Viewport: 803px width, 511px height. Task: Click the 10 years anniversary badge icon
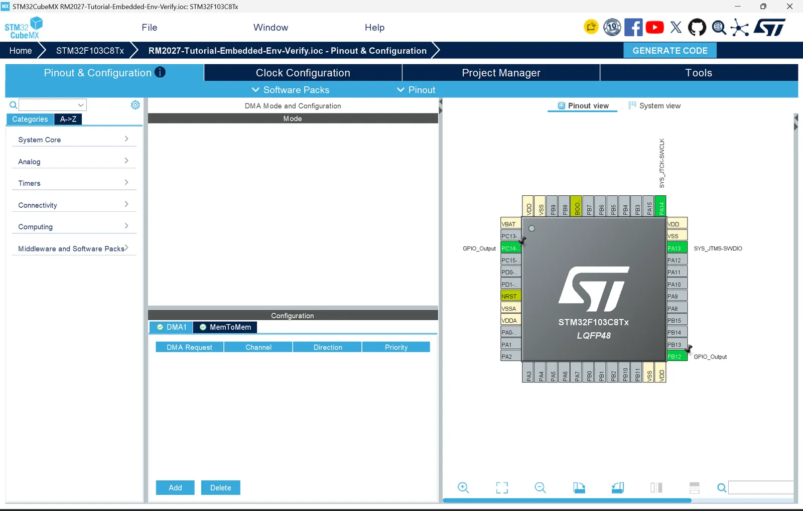(612, 27)
